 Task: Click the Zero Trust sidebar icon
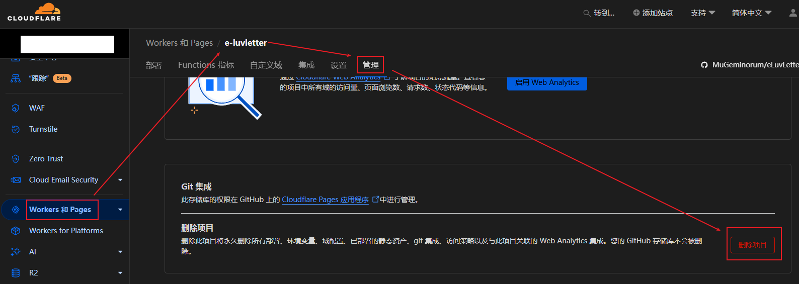click(x=16, y=159)
